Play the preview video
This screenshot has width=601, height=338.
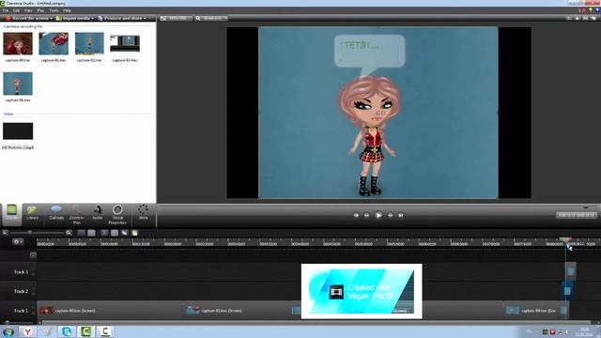point(378,215)
